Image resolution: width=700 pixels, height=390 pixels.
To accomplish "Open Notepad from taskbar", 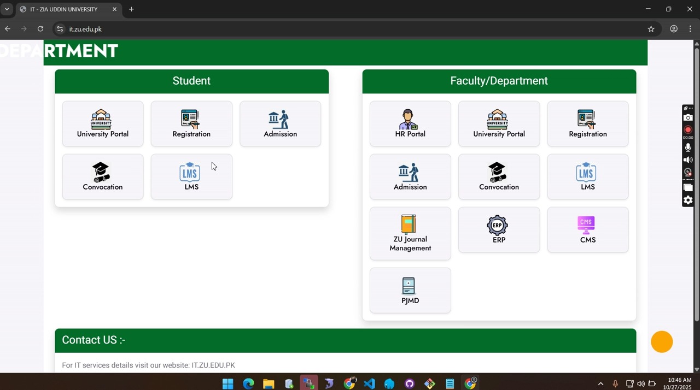I will click(450, 383).
